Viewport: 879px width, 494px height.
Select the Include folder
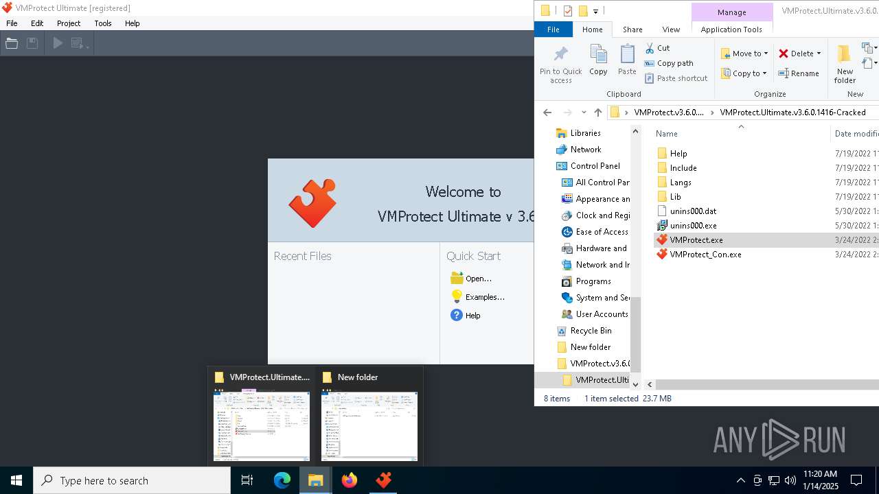pos(683,168)
